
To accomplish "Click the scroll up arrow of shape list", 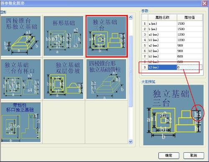I will click(x=130, y=17).
